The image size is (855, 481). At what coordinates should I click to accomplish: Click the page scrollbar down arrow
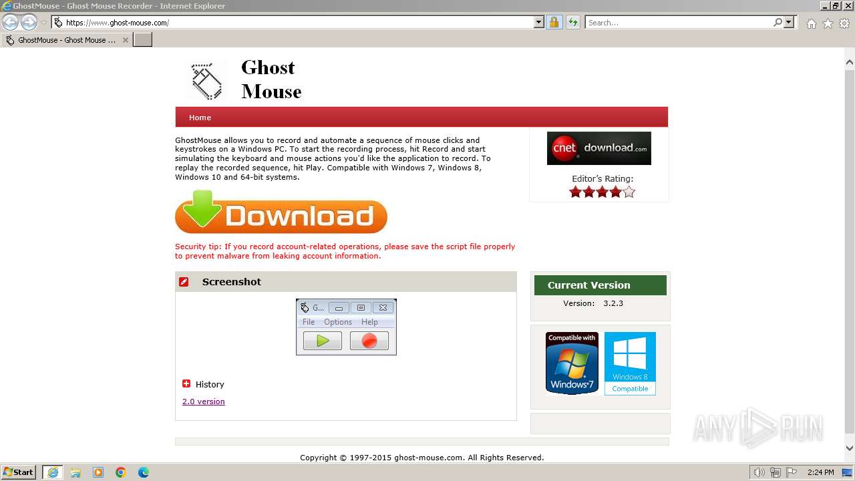coord(850,448)
